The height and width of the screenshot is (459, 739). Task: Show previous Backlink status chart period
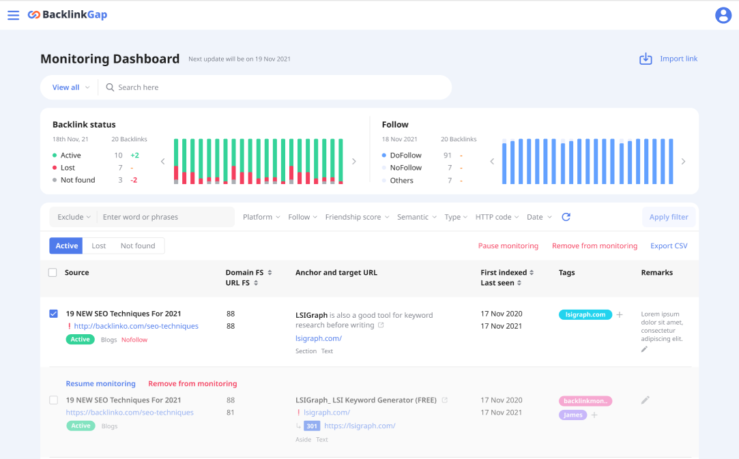[162, 161]
